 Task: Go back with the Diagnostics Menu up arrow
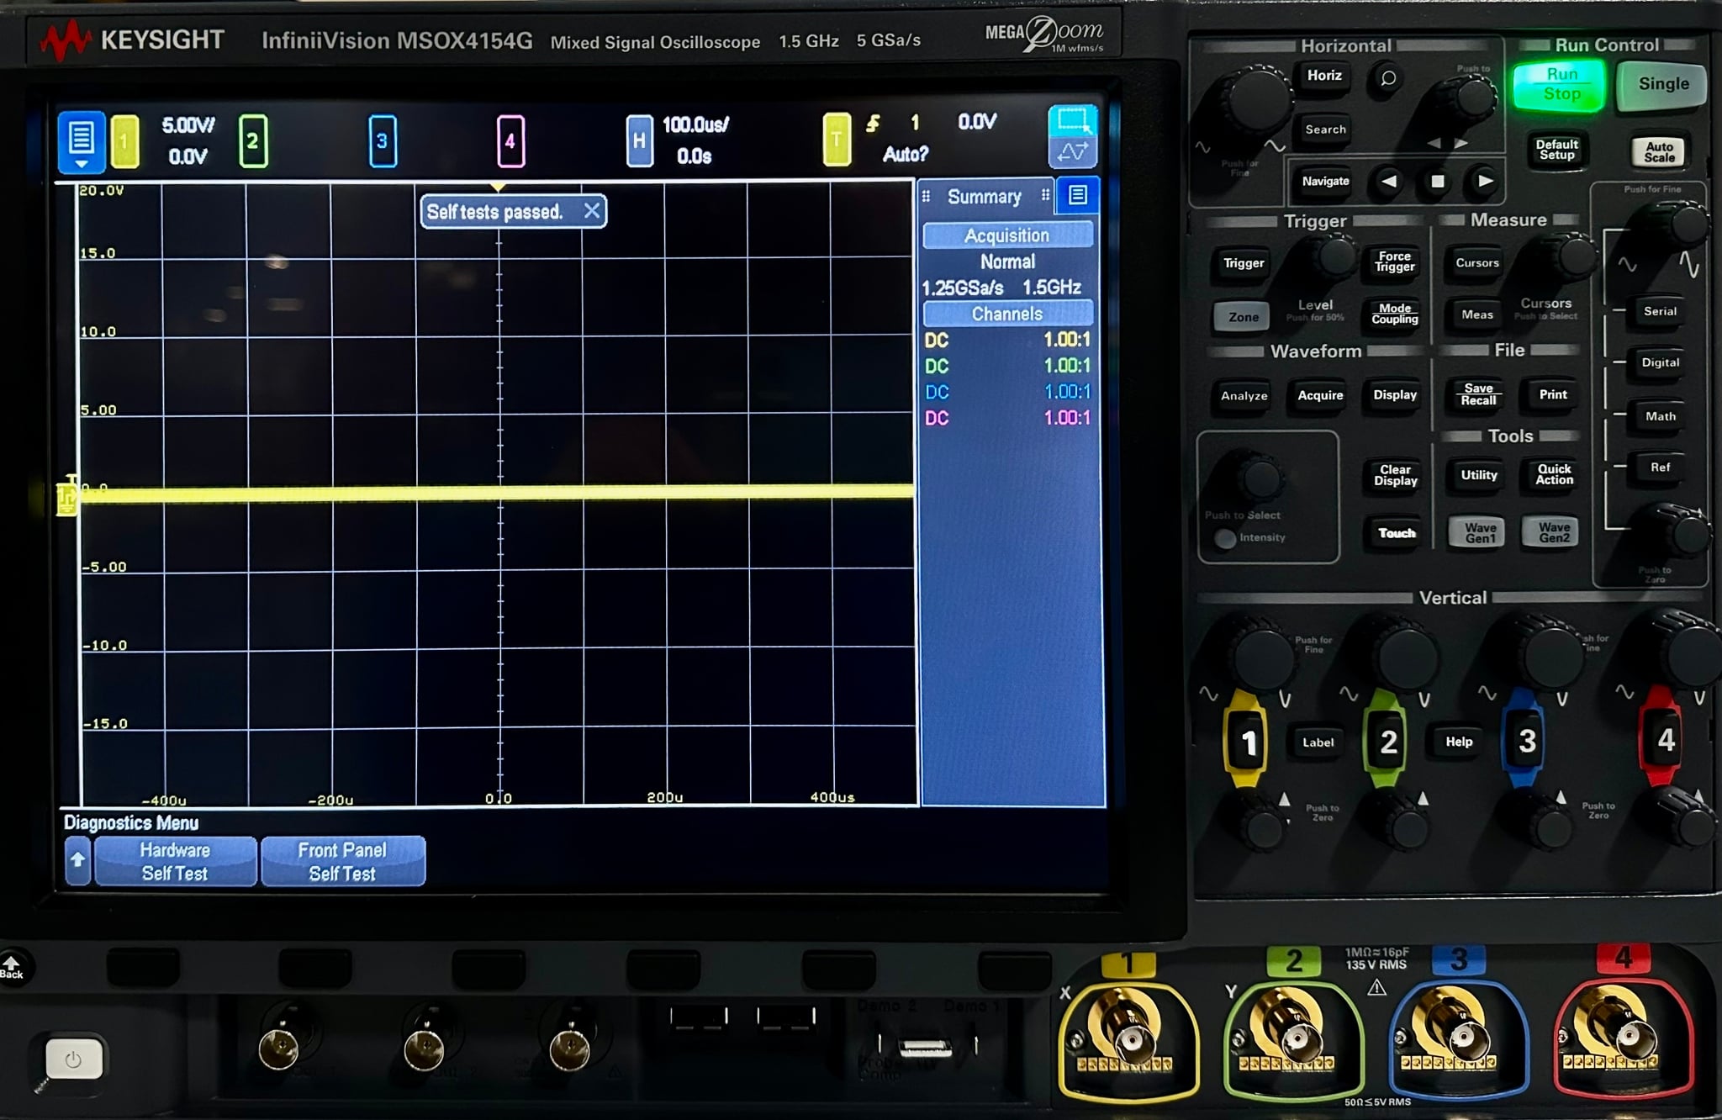(x=77, y=860)
